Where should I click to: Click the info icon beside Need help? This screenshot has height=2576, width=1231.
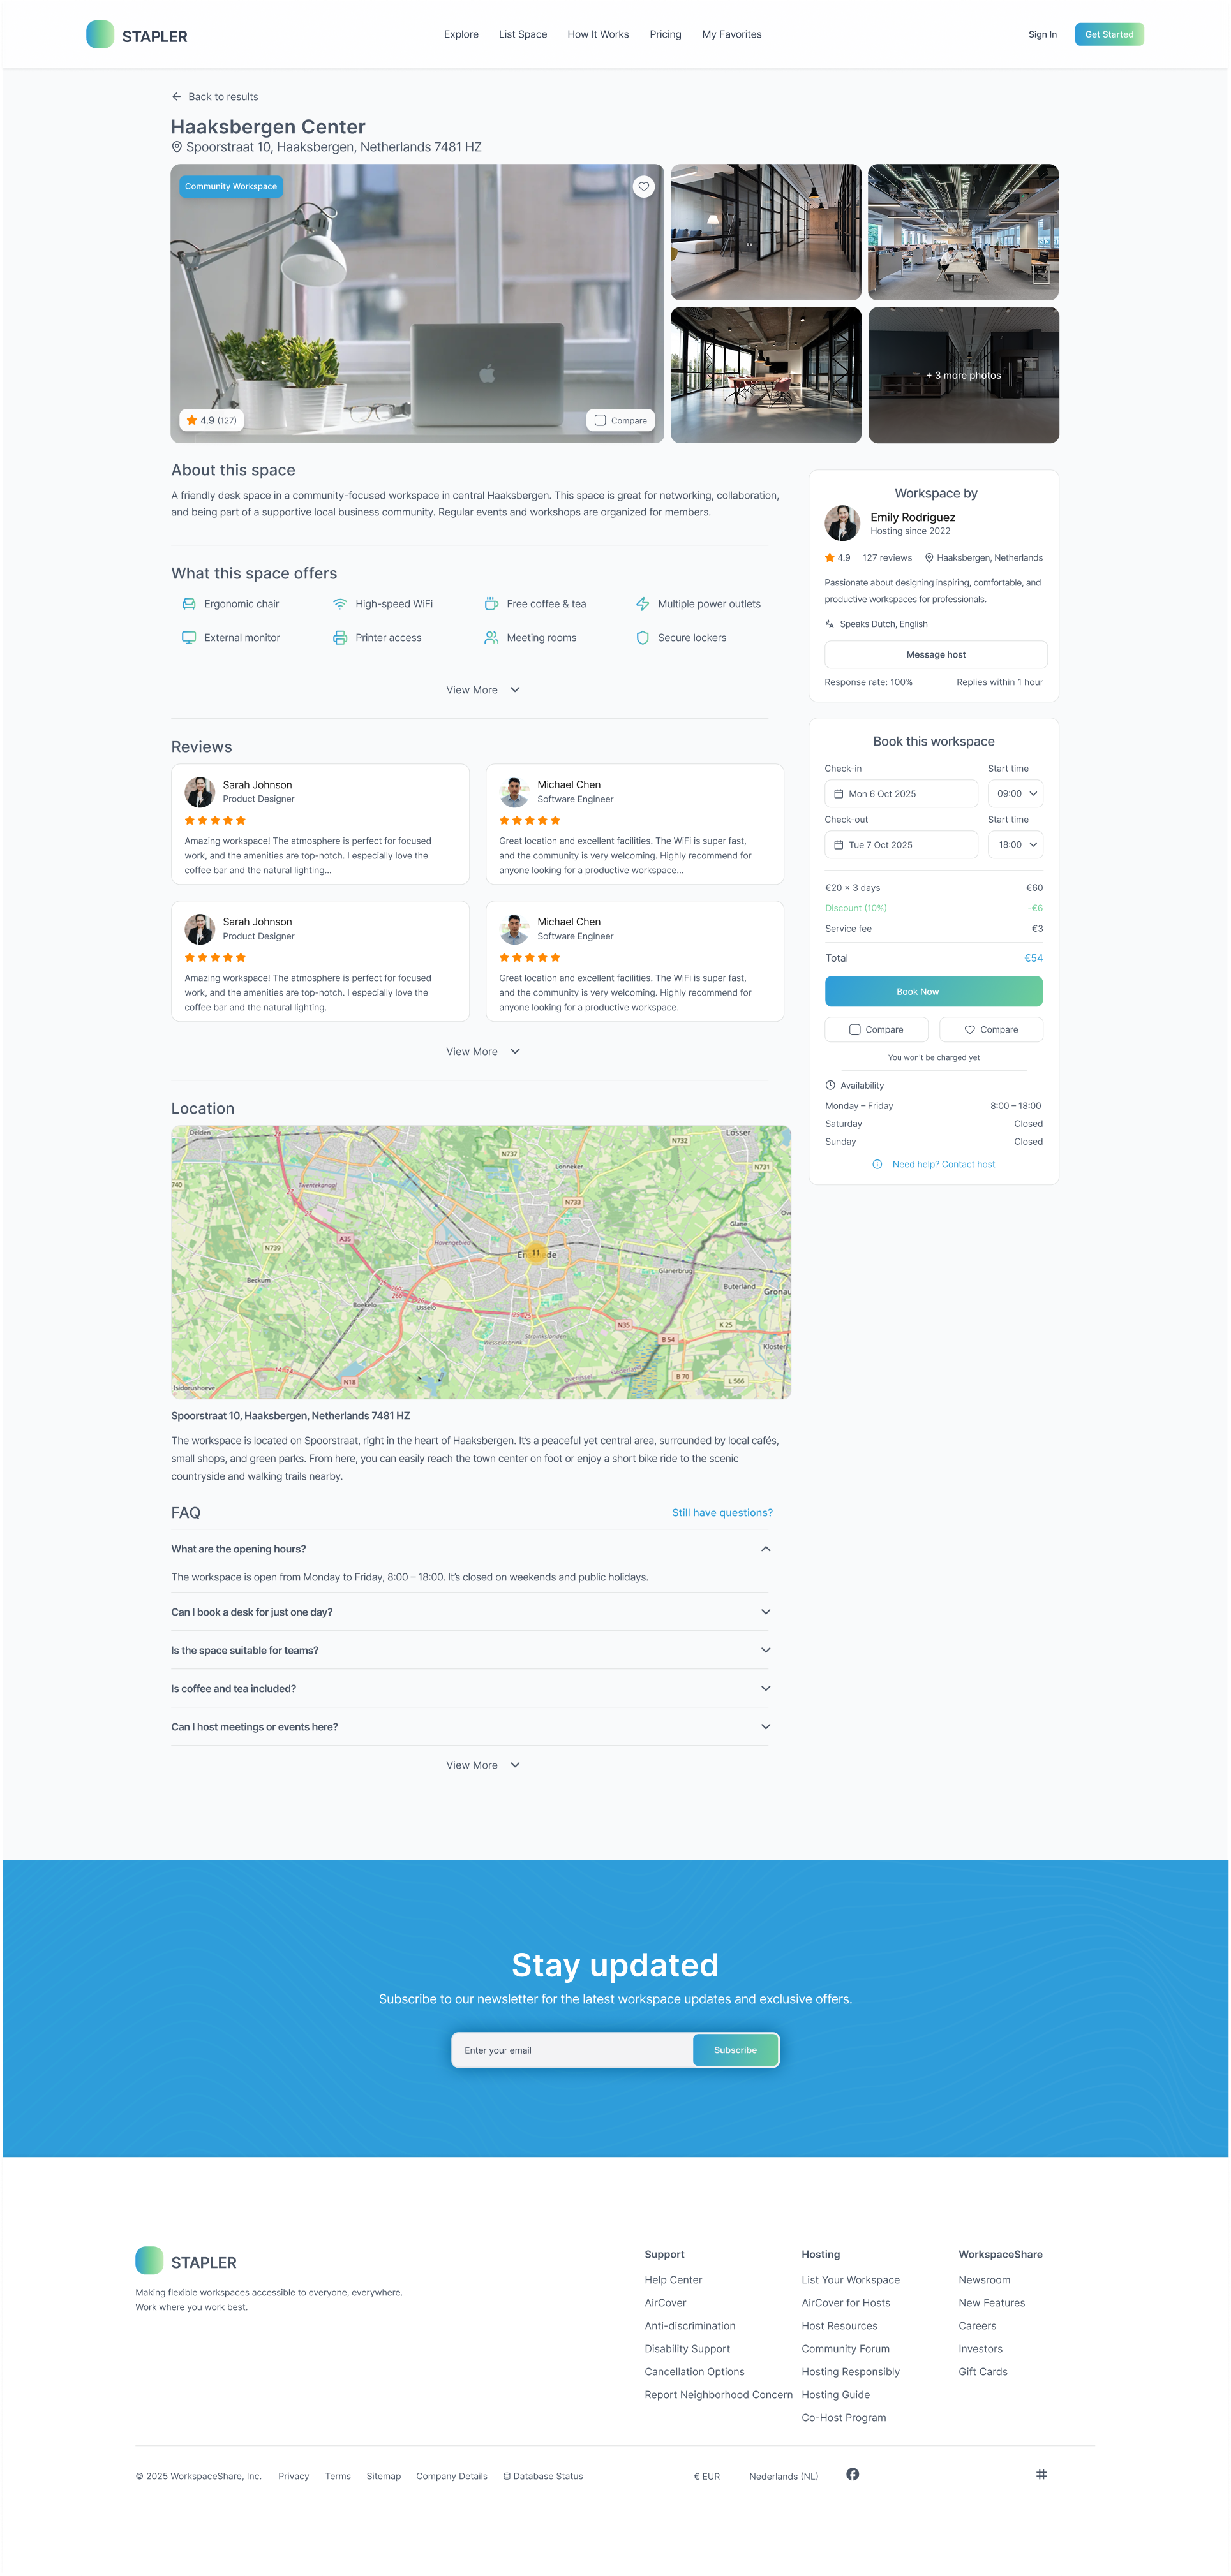[877, 1165]
